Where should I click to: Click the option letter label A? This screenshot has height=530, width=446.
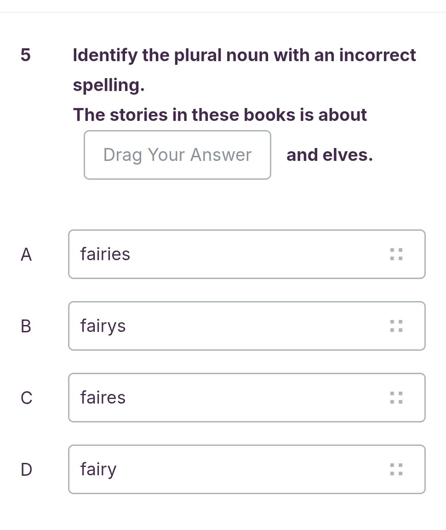click(x=26, y=254)
